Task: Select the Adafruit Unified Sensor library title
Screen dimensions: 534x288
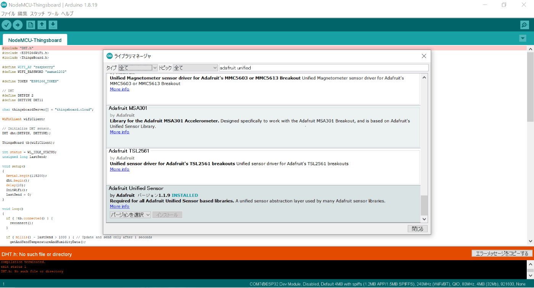Action: point(136,188)
